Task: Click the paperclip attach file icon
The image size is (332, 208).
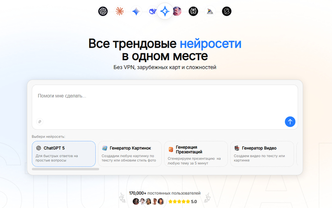Action: (x=40, y=122)
